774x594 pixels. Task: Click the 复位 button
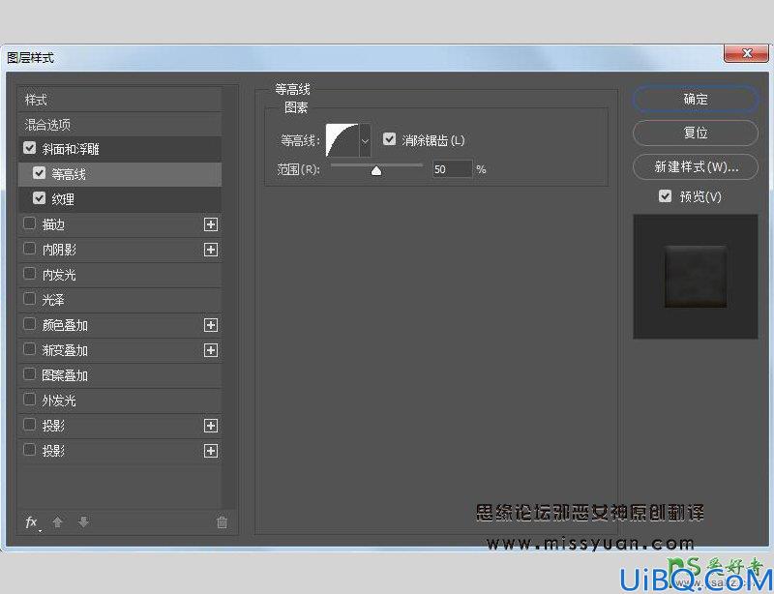[x=695, y=133]
